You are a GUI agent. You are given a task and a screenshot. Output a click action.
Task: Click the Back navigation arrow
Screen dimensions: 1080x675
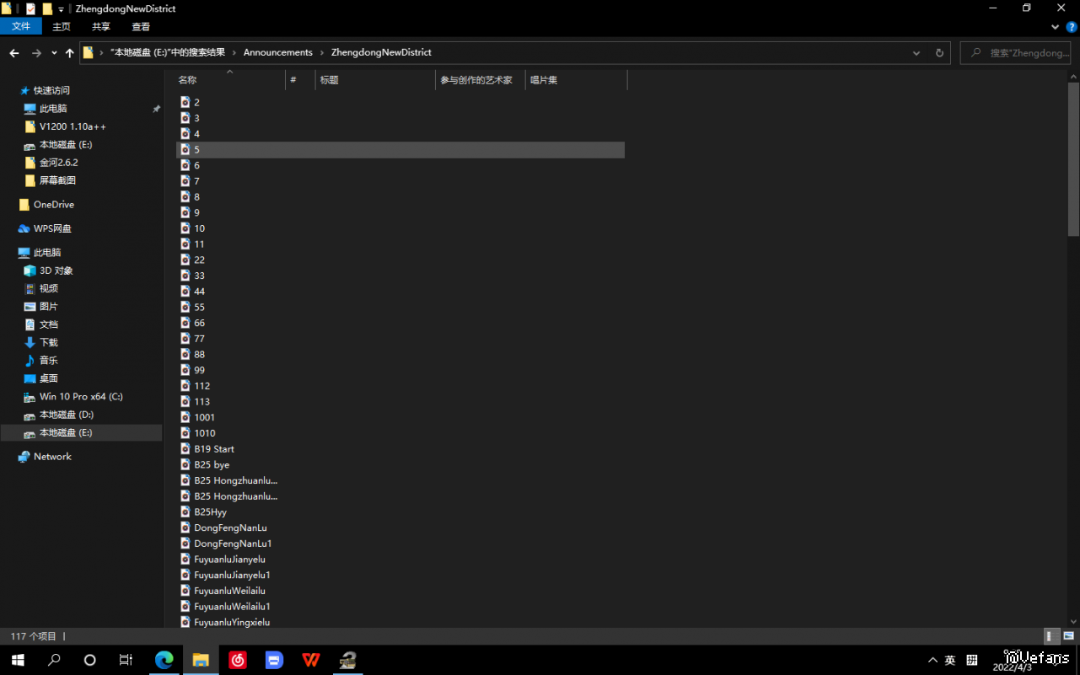[x=14, y=53]
